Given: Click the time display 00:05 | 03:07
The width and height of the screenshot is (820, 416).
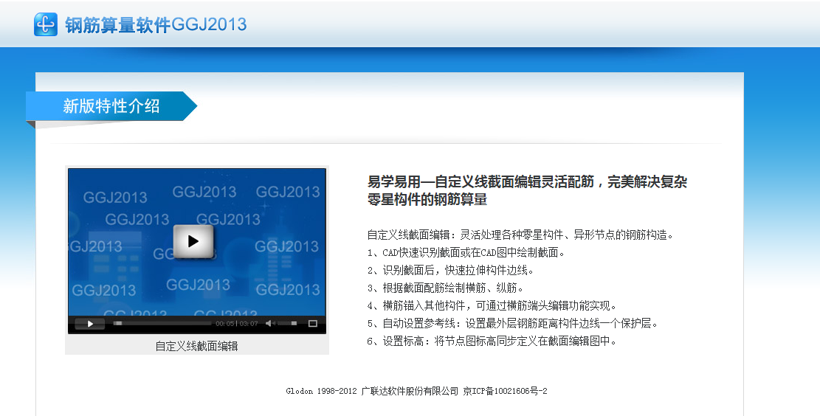Looking at the screenshot, I should pyautogui.click(x=237, y=324).
